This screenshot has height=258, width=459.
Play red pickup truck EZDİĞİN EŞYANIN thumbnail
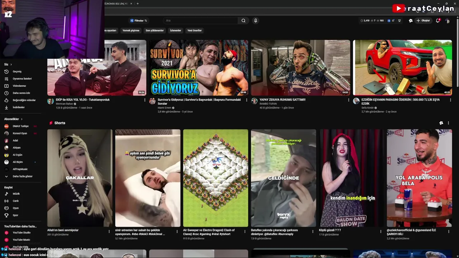pos(402,68)
